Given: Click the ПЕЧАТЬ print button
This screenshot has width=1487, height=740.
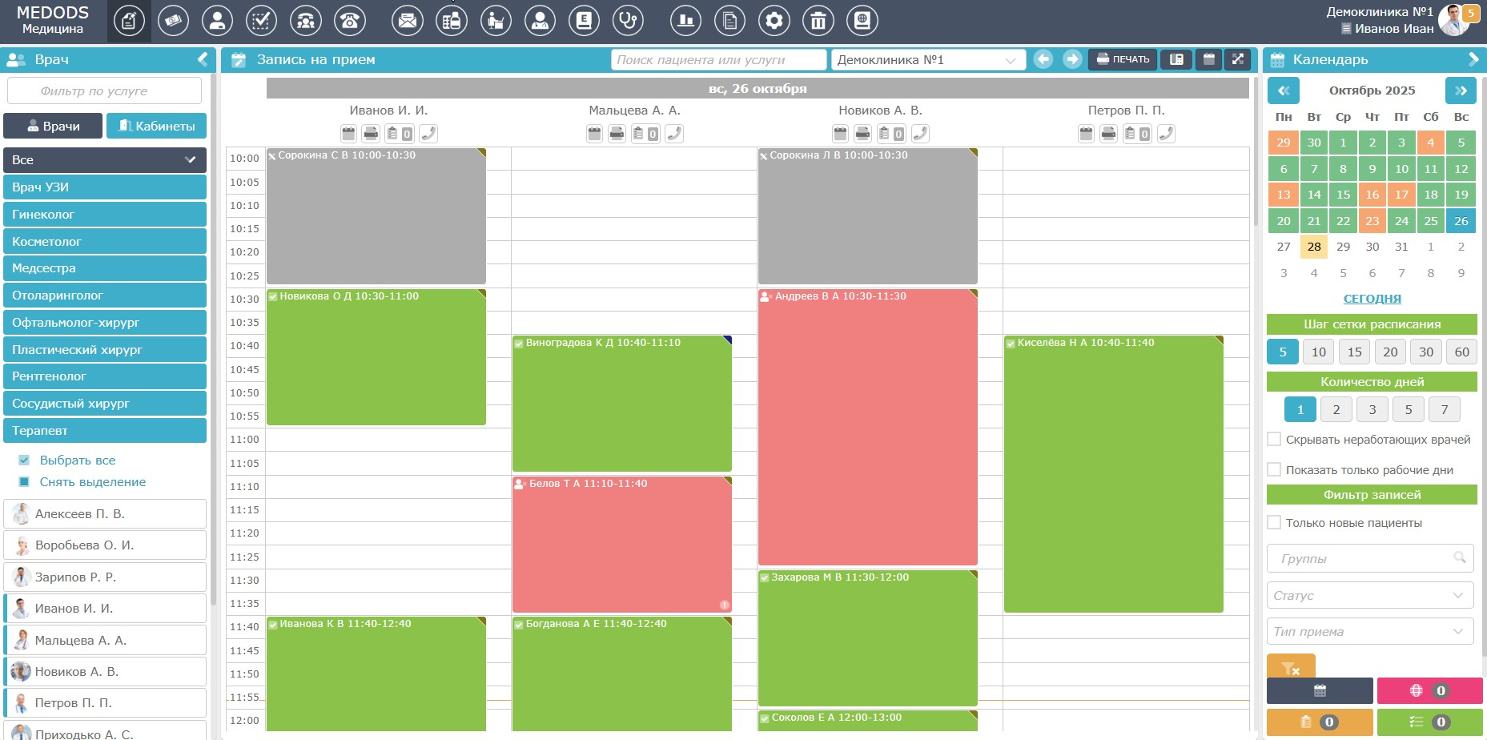Looking at the screenshot, I should tap(1122, 59).
